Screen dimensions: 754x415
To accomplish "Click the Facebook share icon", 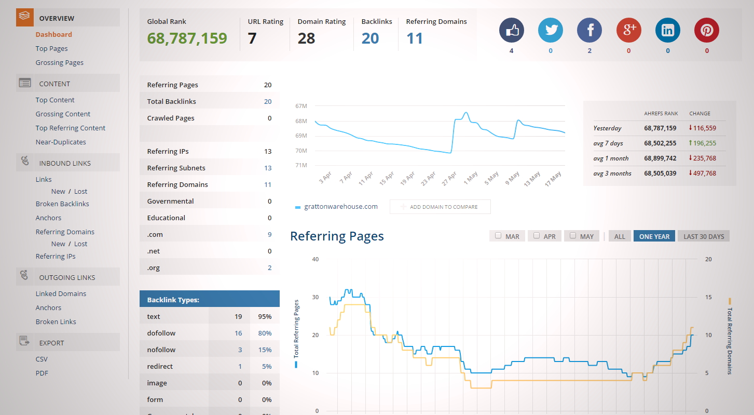I will pyautogui.click(x=590, y=31).
